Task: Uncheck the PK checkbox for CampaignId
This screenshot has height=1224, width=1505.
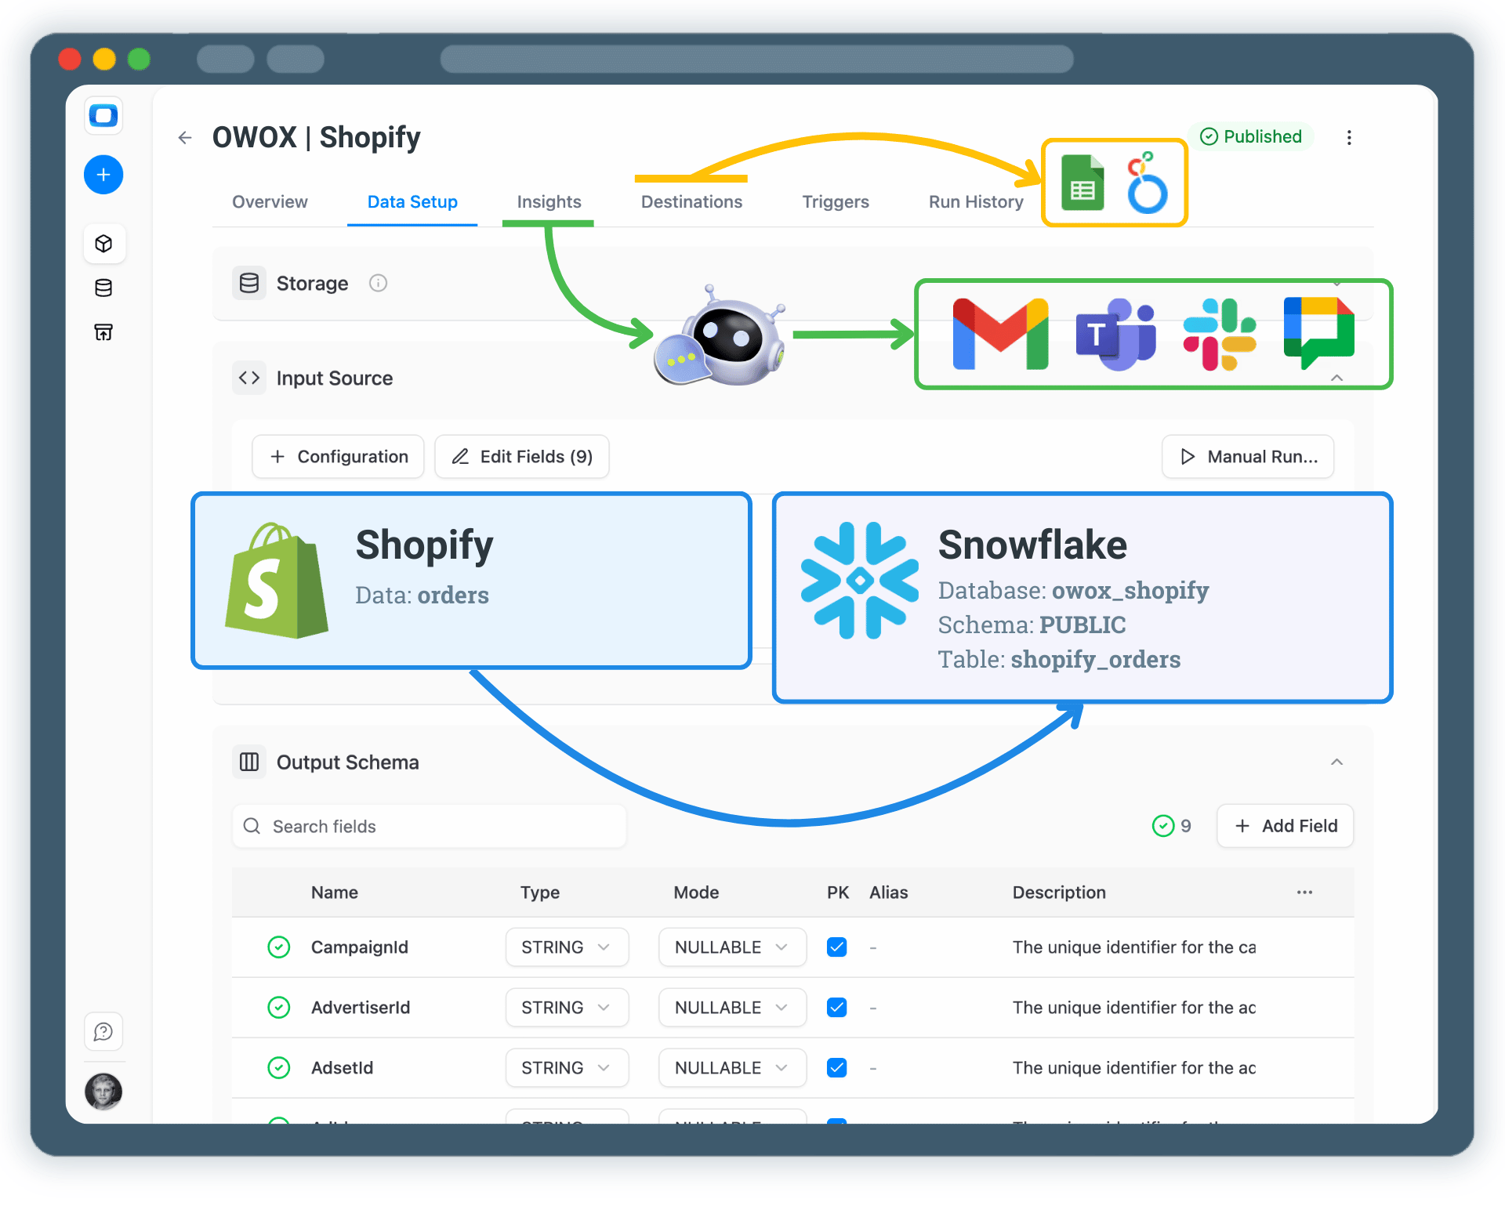Action: (836, 947)
